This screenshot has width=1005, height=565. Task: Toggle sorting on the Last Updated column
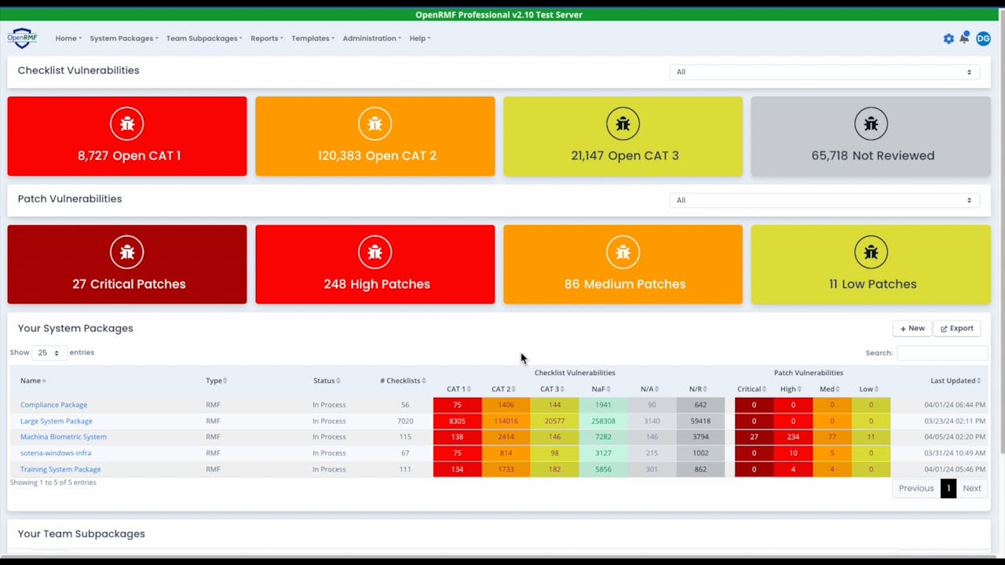tap(955, 381)
